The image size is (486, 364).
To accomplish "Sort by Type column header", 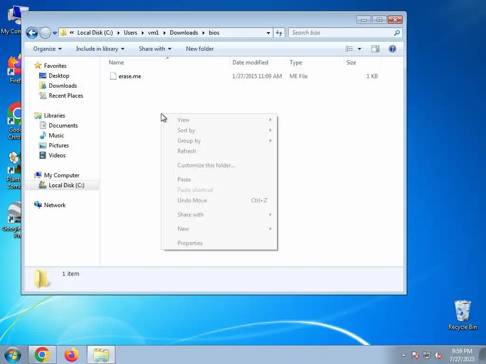I will click(315, 63).
